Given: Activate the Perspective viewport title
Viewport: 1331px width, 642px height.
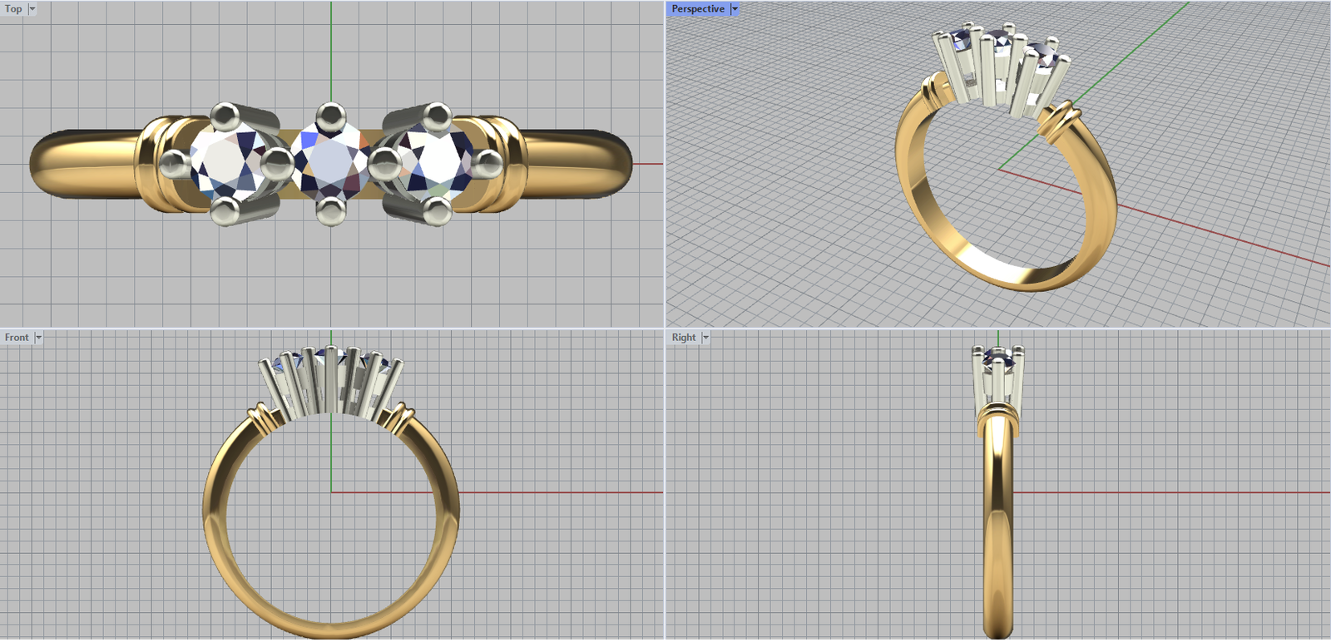Looking at the screenshot, I should pos(697,9).
